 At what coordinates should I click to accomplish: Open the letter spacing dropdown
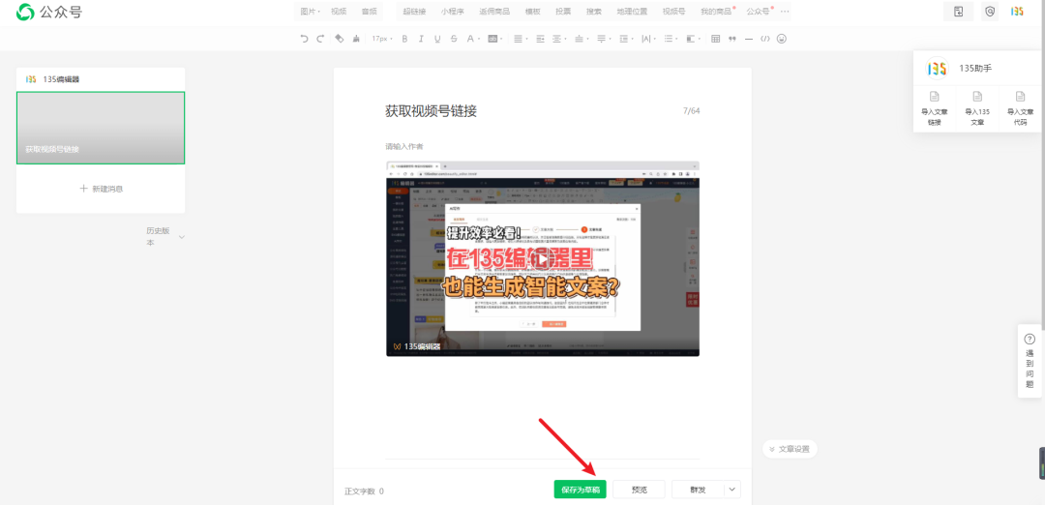647,39
